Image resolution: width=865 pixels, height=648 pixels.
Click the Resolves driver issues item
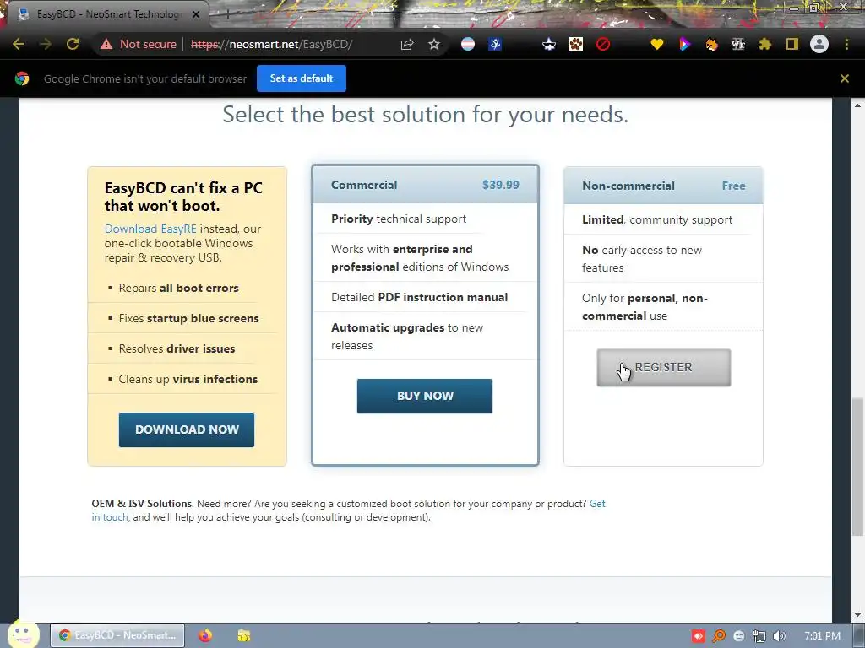tap(177, 348)
